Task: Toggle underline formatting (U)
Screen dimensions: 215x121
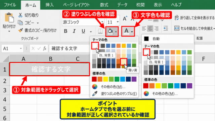Action: (83, 31)
